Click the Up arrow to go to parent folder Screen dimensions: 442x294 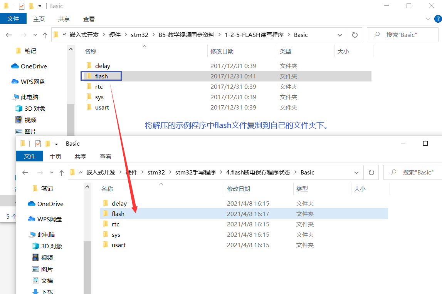click(x=45, y=35)
